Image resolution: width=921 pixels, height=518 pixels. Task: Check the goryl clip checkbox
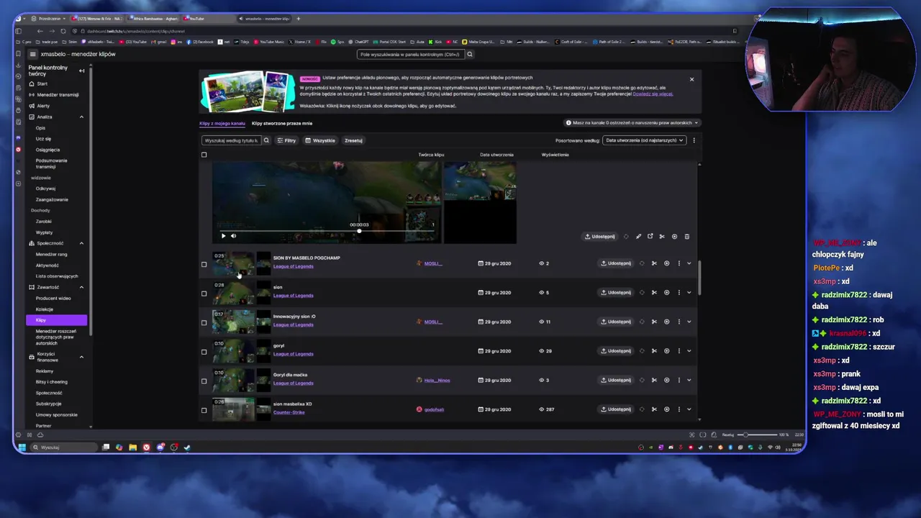(x=204, y=352)
